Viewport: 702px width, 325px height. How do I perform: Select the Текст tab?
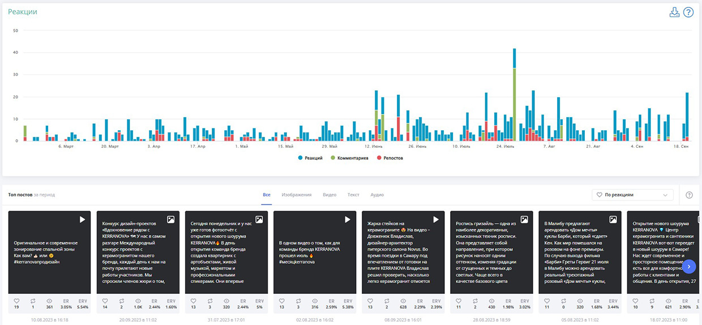point(353,195)
